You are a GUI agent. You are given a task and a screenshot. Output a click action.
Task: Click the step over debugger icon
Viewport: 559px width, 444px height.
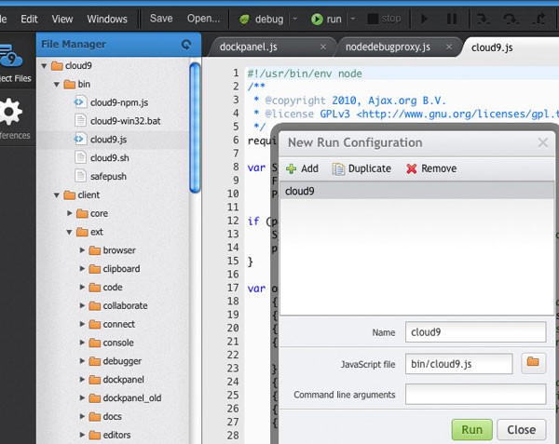tap(511, 19)
